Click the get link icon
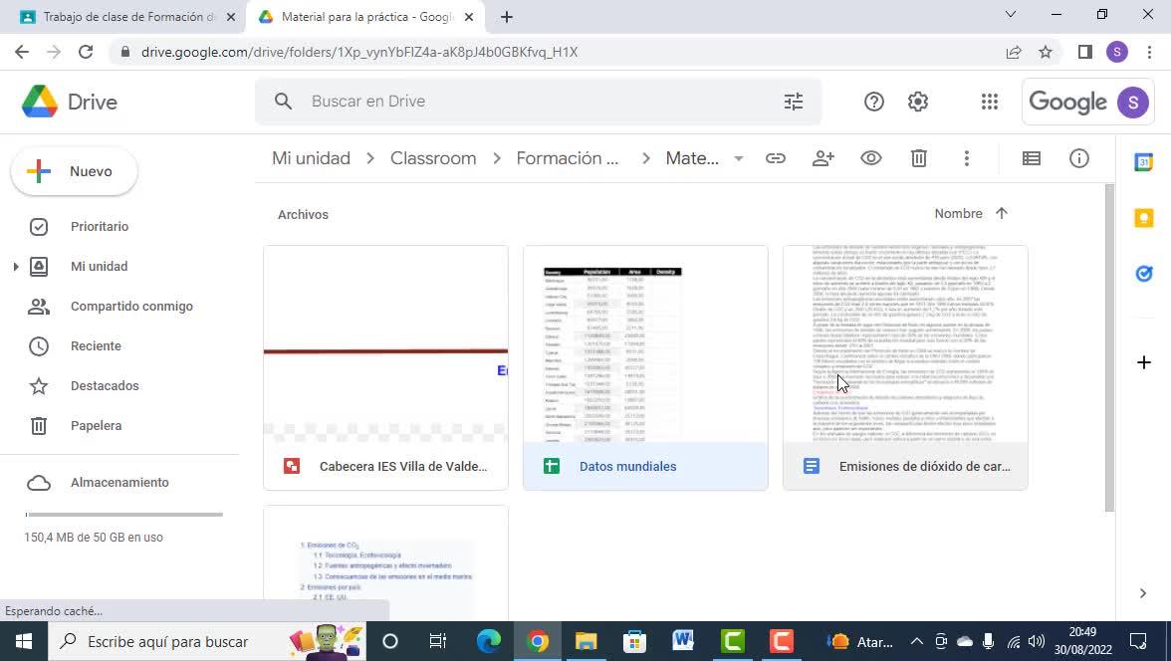This screenshot has width=1171, height=661. [x=775, y=158]
